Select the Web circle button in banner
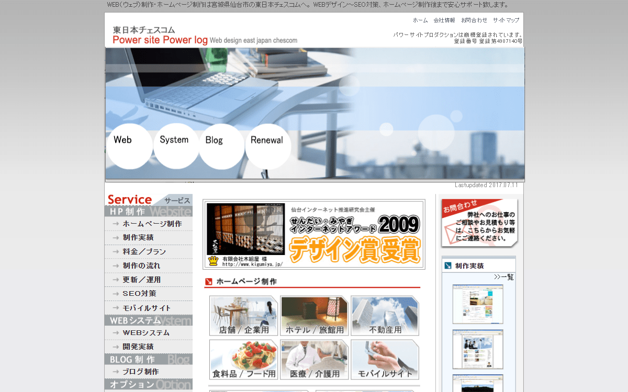The width and height of the screenshot is (628, 392). (129, 146)
